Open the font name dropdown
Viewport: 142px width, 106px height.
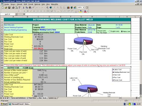click(x=19, y=11)
